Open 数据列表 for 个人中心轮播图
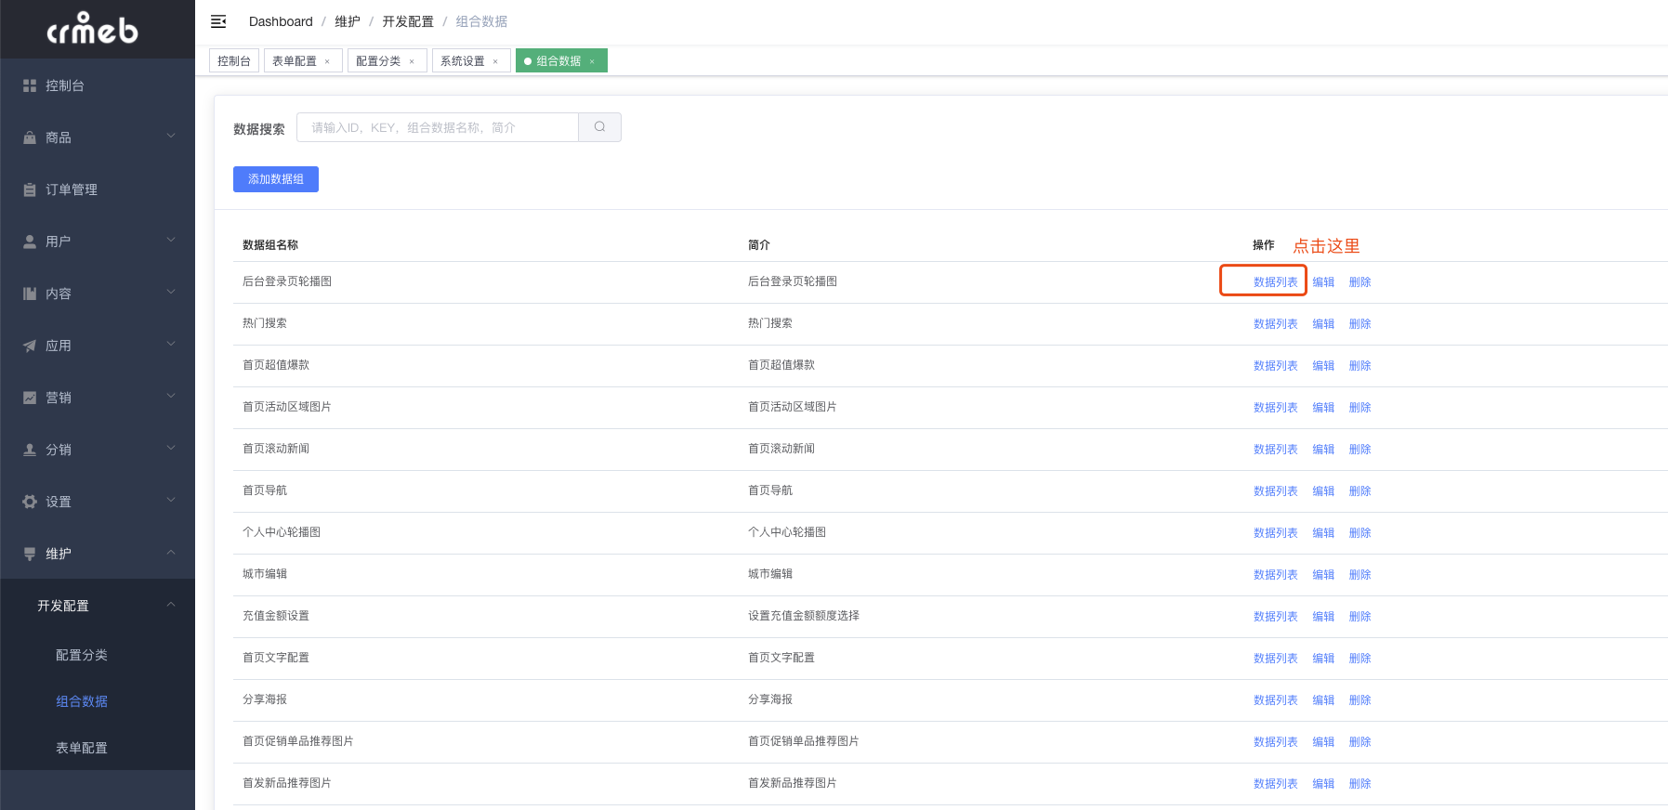This screenshot has width=1668, height=810. click(1275, 533)
